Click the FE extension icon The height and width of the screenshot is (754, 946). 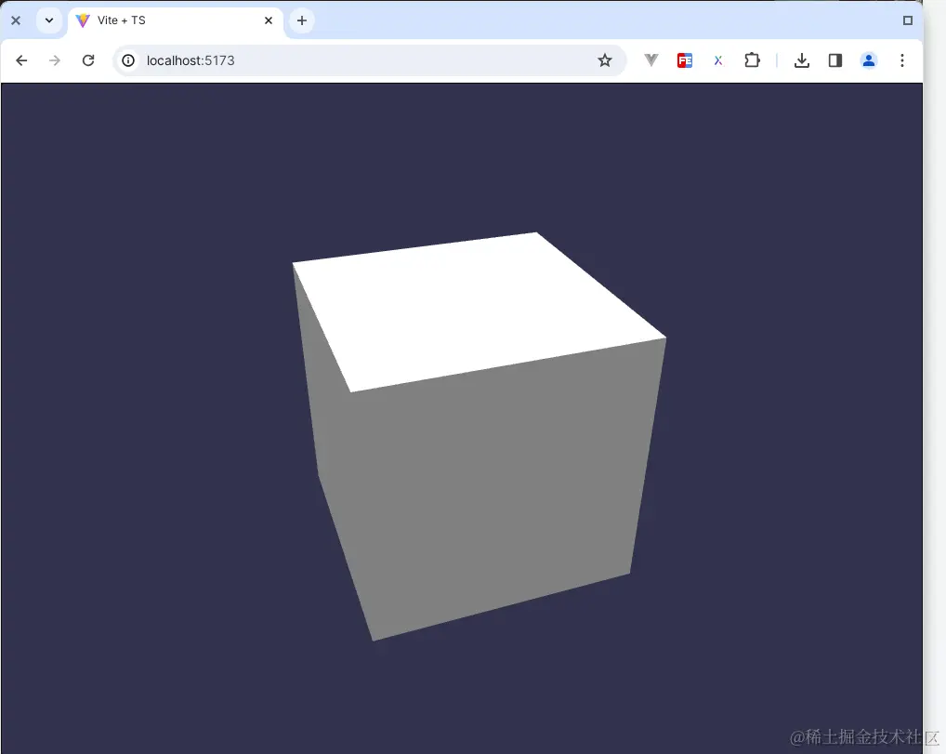coord(685,60)
